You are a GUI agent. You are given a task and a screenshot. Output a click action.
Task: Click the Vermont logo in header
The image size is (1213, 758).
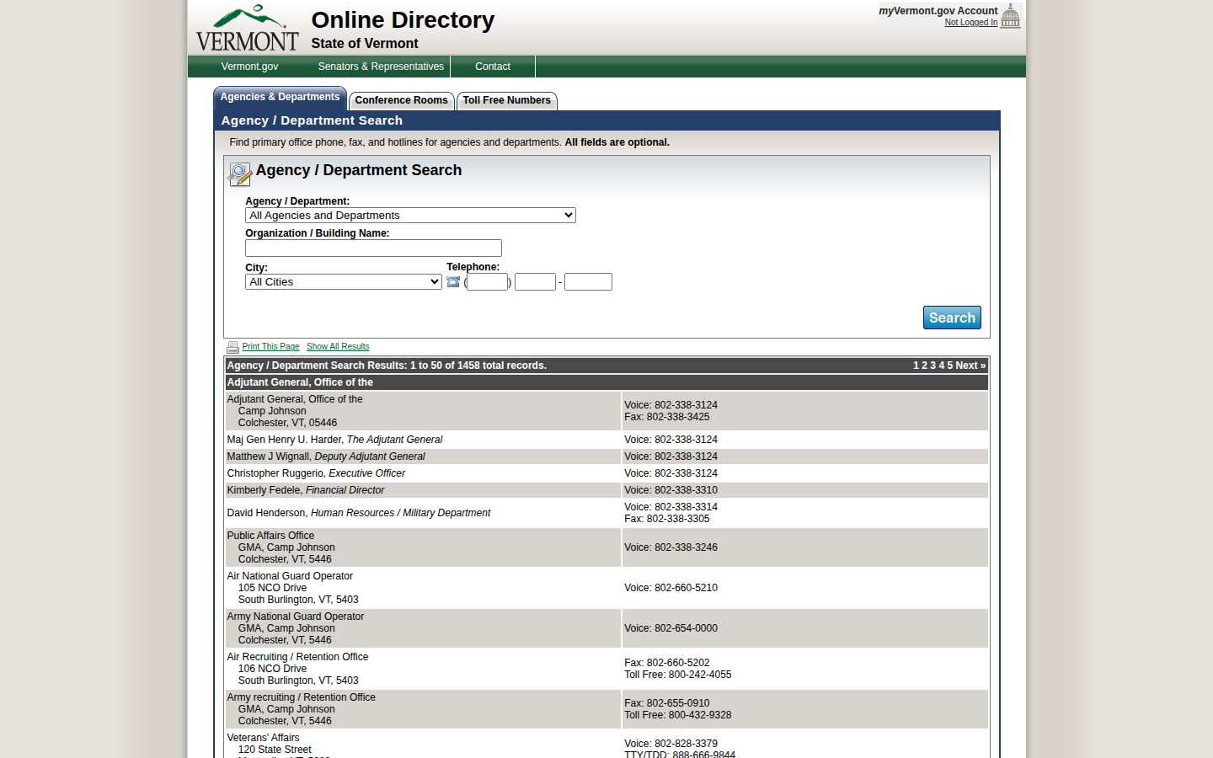(x=248, y=29)
